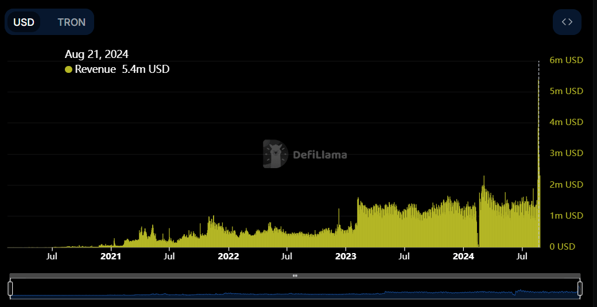Click the '2024' x-axis label

point(464,257)
